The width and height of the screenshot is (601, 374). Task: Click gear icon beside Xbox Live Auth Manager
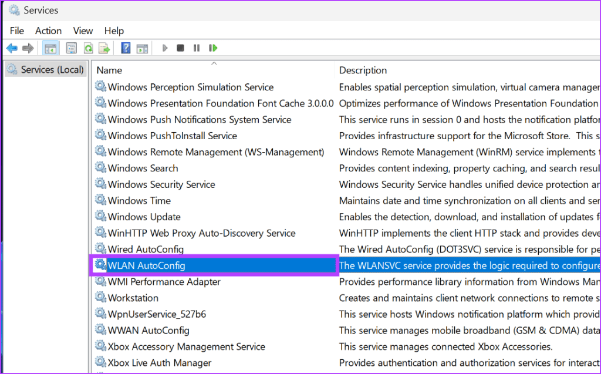click(x=100, y=362)
